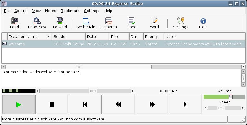Click the window resize grip
This screenshot has width=247, height=125.
(x=243, y=120)
